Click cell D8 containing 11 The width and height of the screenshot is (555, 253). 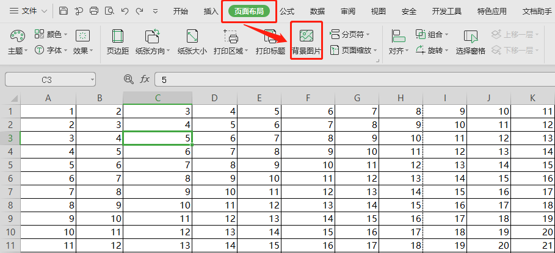point(215,205)
